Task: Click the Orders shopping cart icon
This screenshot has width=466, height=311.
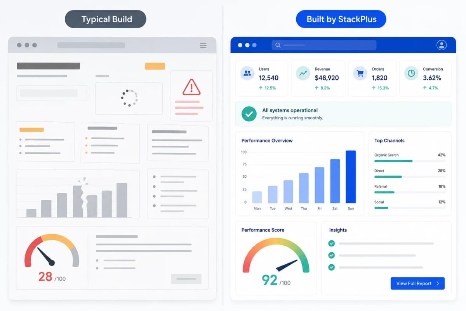Action: tap(360, 73)
